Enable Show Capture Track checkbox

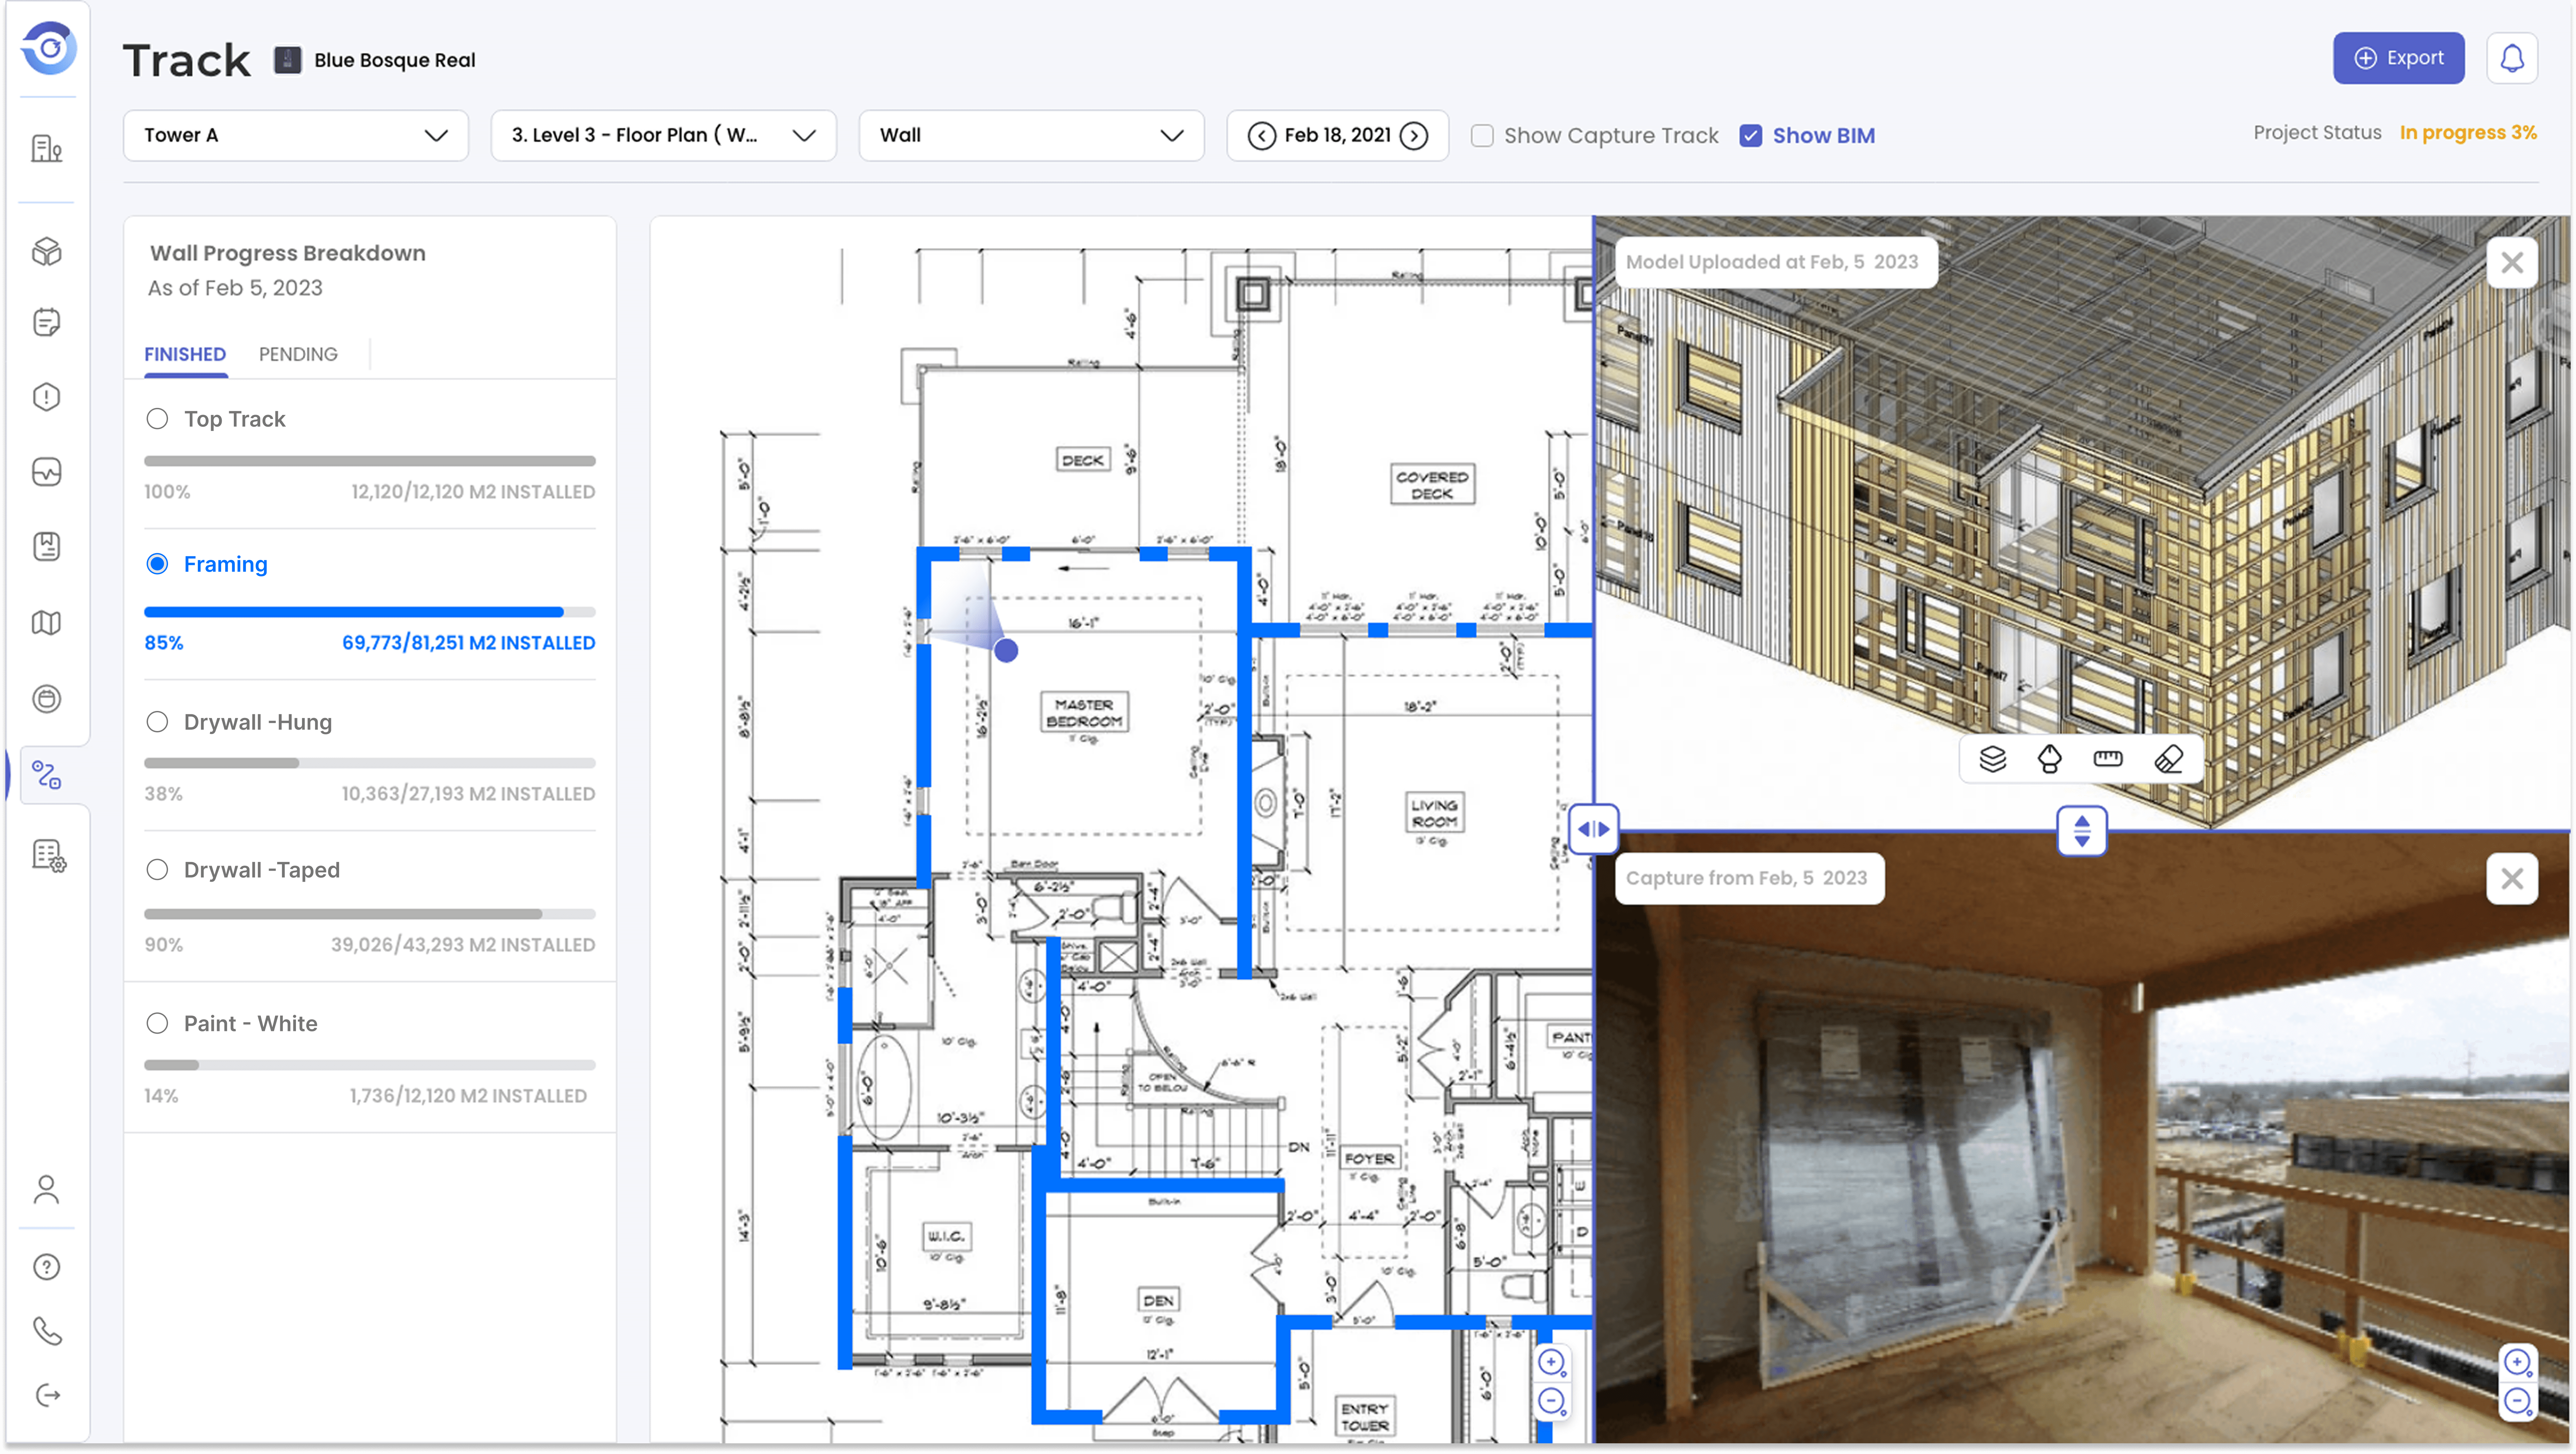pyautogui.click(x=1482, y=136)
